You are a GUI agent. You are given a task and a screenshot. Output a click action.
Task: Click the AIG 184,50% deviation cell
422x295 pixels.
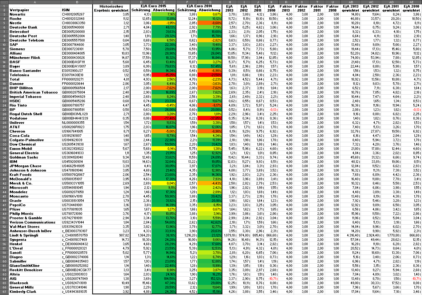164,279
